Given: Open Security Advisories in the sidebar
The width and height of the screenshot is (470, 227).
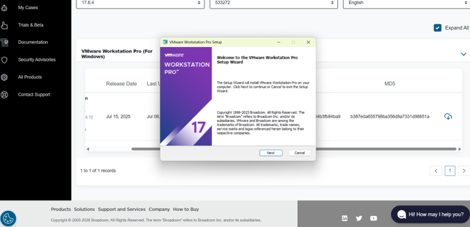Looking at the screenshot, I should coord(37,60).
